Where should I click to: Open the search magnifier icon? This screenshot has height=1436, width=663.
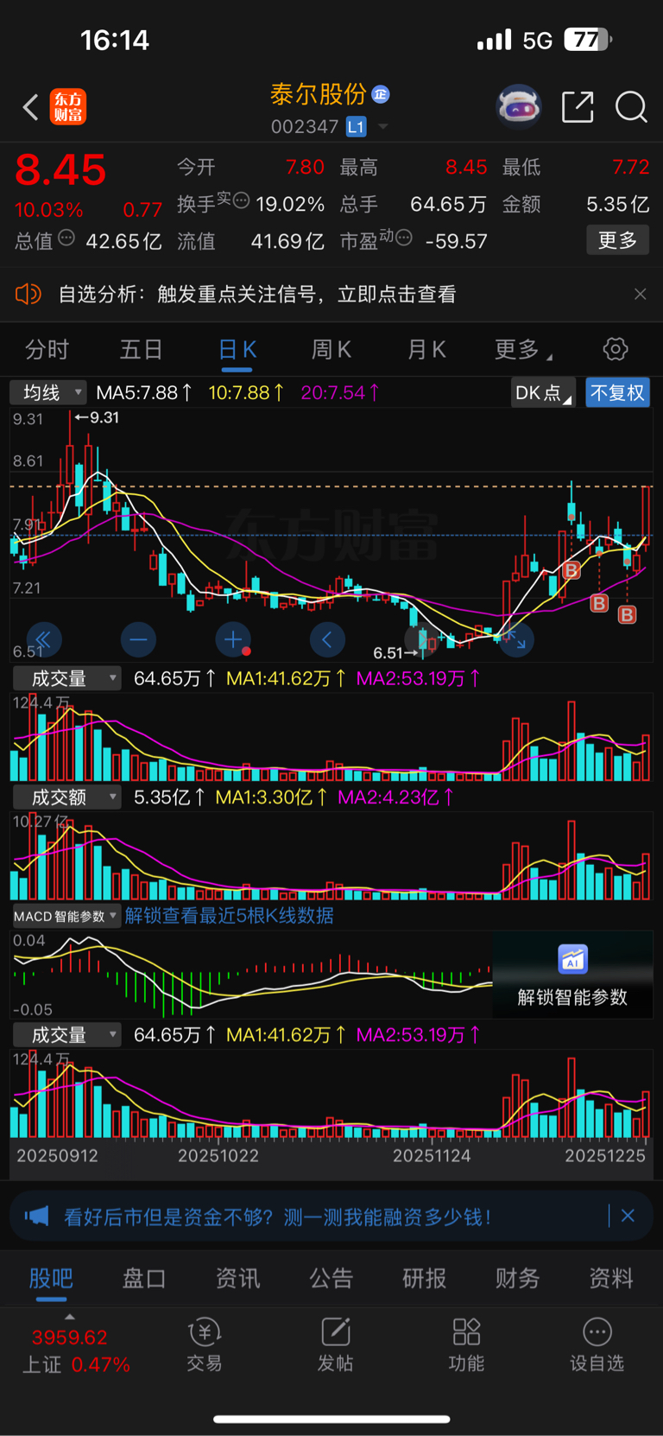tap(631, 107)
